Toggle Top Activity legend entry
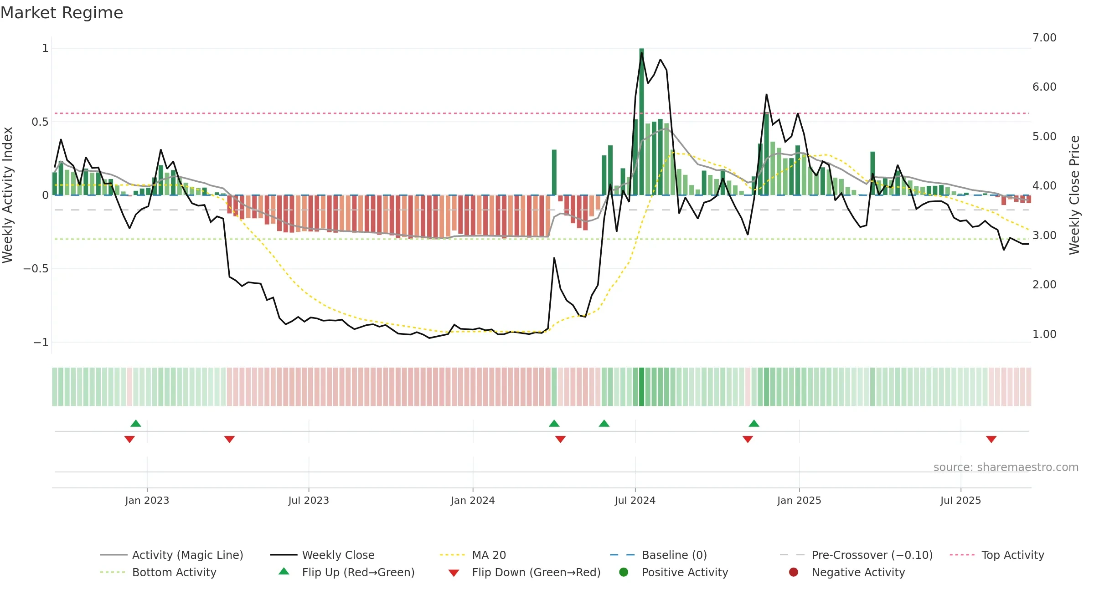Screen dimensions: 1094x615 click(x=997, y=555)
